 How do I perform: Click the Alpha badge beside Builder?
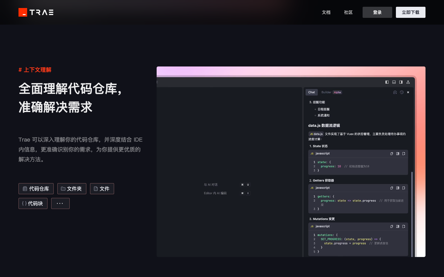coord(337,92)
